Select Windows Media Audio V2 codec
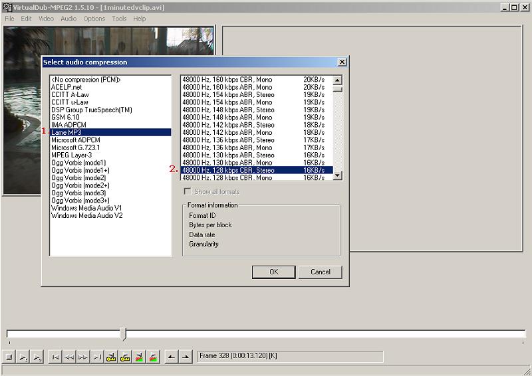This screenshot has width=532, height=376. point(110,216)
